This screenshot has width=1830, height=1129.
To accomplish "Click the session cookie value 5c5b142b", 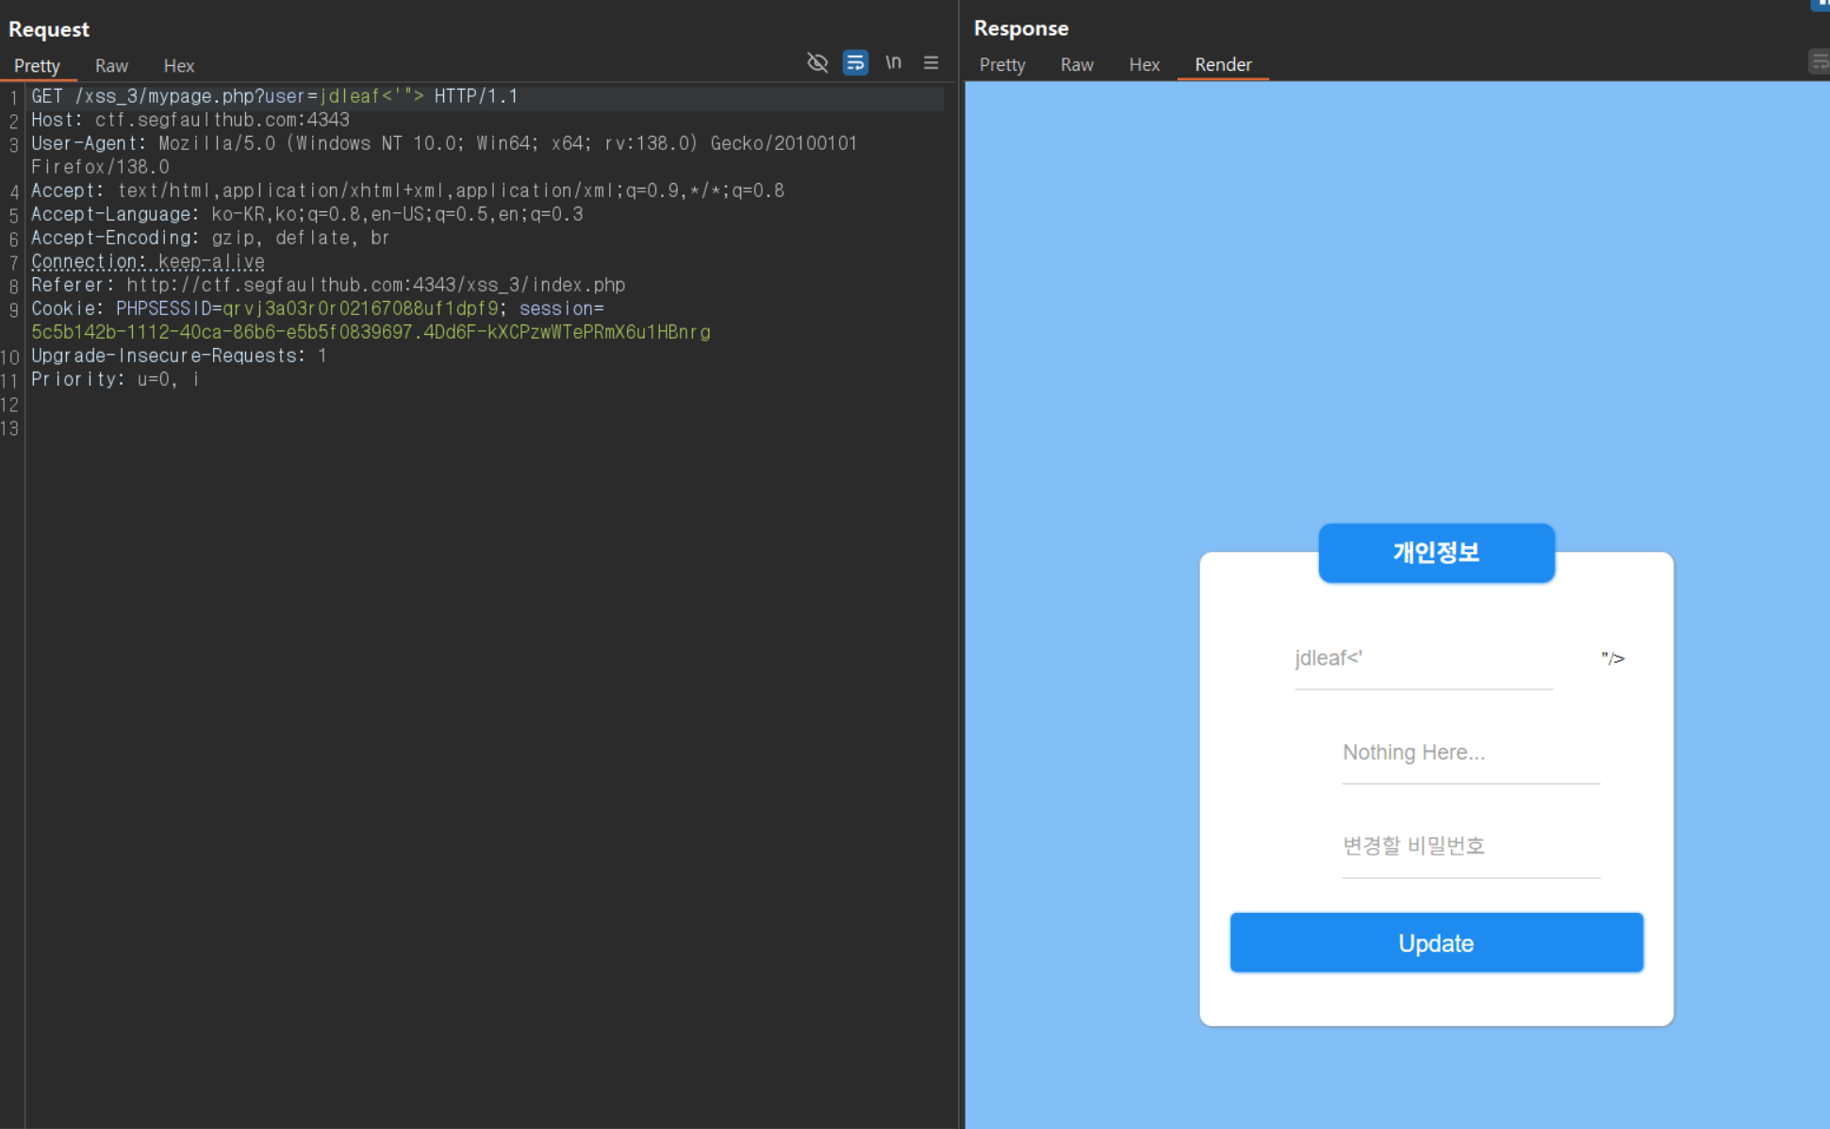I will click(371, 332).
